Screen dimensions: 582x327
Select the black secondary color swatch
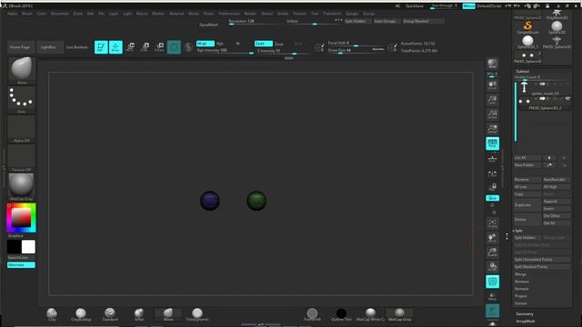coord(15,247)
